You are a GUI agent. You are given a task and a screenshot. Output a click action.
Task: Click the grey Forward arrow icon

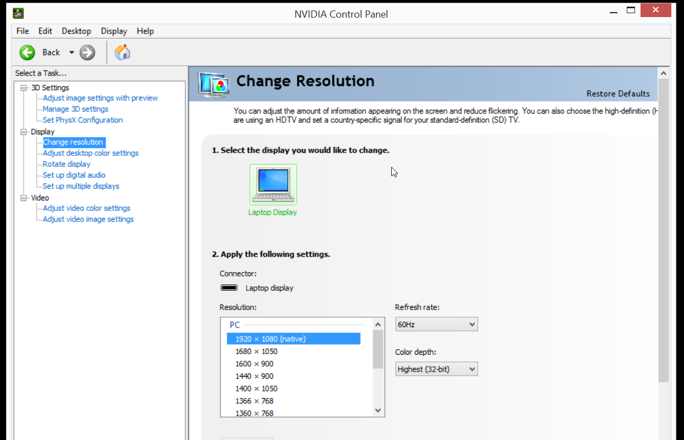87,52
